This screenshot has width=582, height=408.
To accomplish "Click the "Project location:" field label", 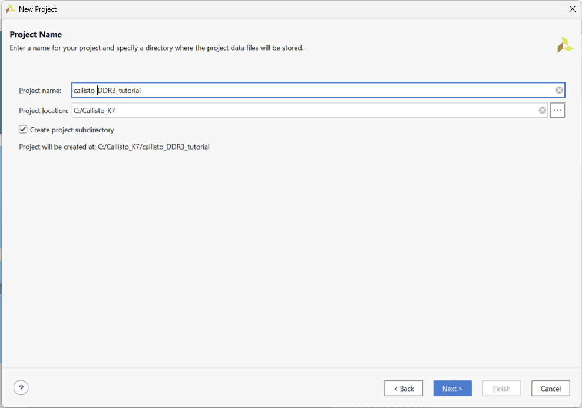I will [x=44, y=111].
